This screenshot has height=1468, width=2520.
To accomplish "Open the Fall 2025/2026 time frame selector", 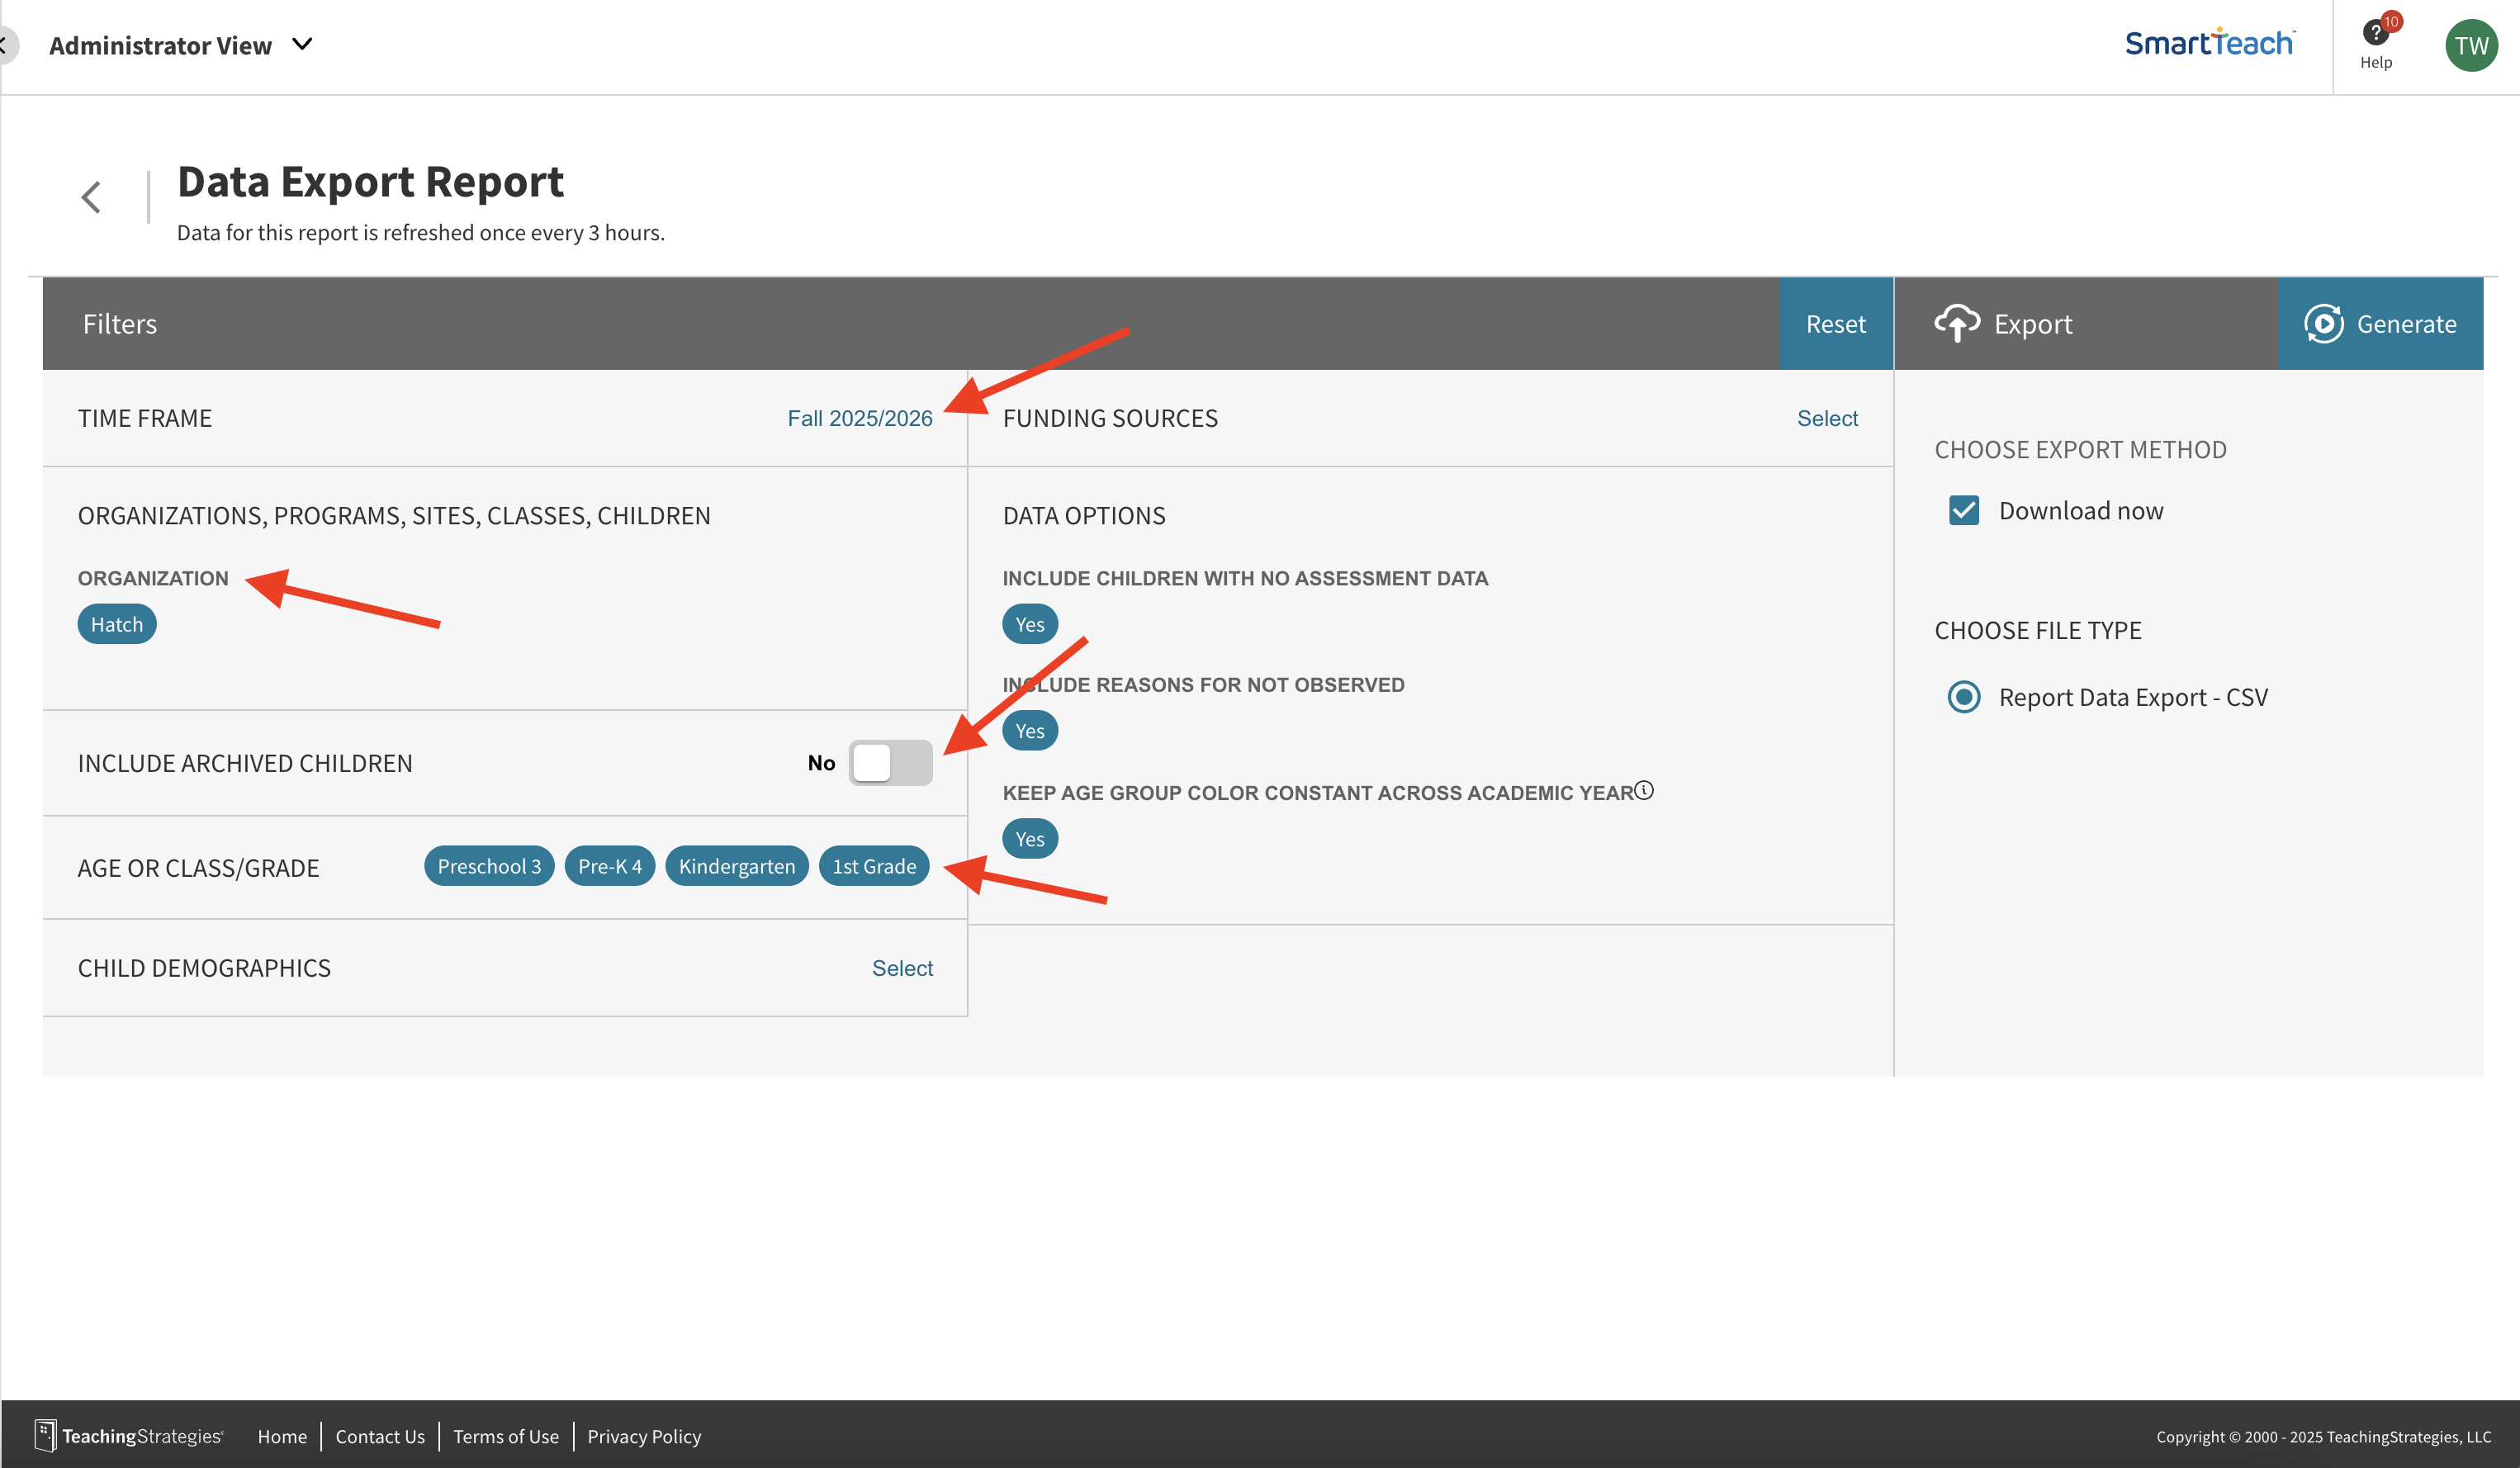I will (x=859, y=418).
